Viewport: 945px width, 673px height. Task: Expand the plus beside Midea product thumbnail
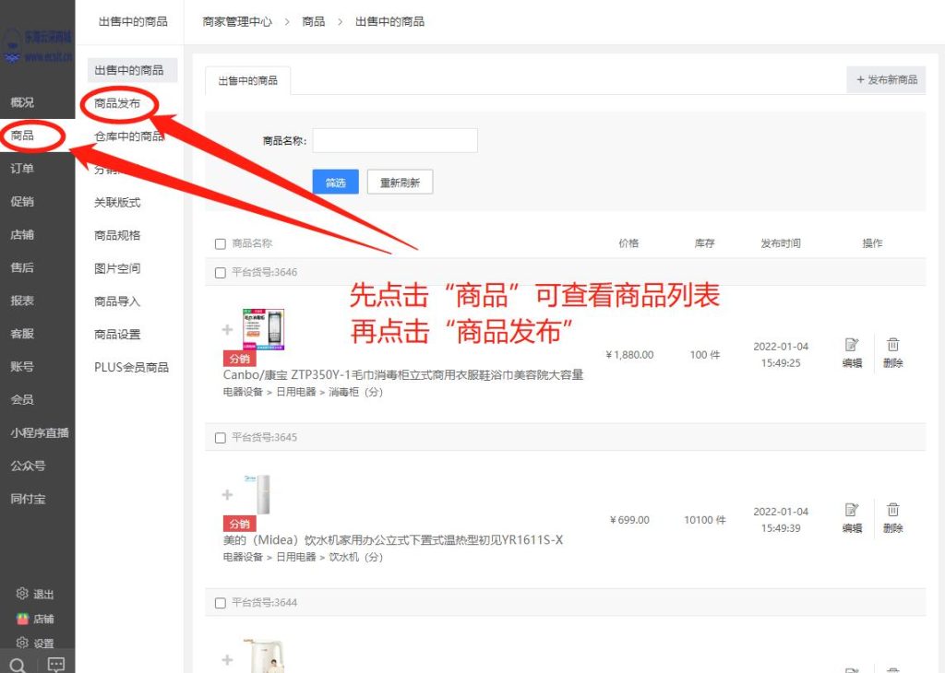point(227,494)
